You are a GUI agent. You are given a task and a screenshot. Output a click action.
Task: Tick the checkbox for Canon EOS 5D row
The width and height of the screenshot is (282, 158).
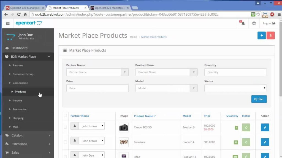(x=65, y=127)
